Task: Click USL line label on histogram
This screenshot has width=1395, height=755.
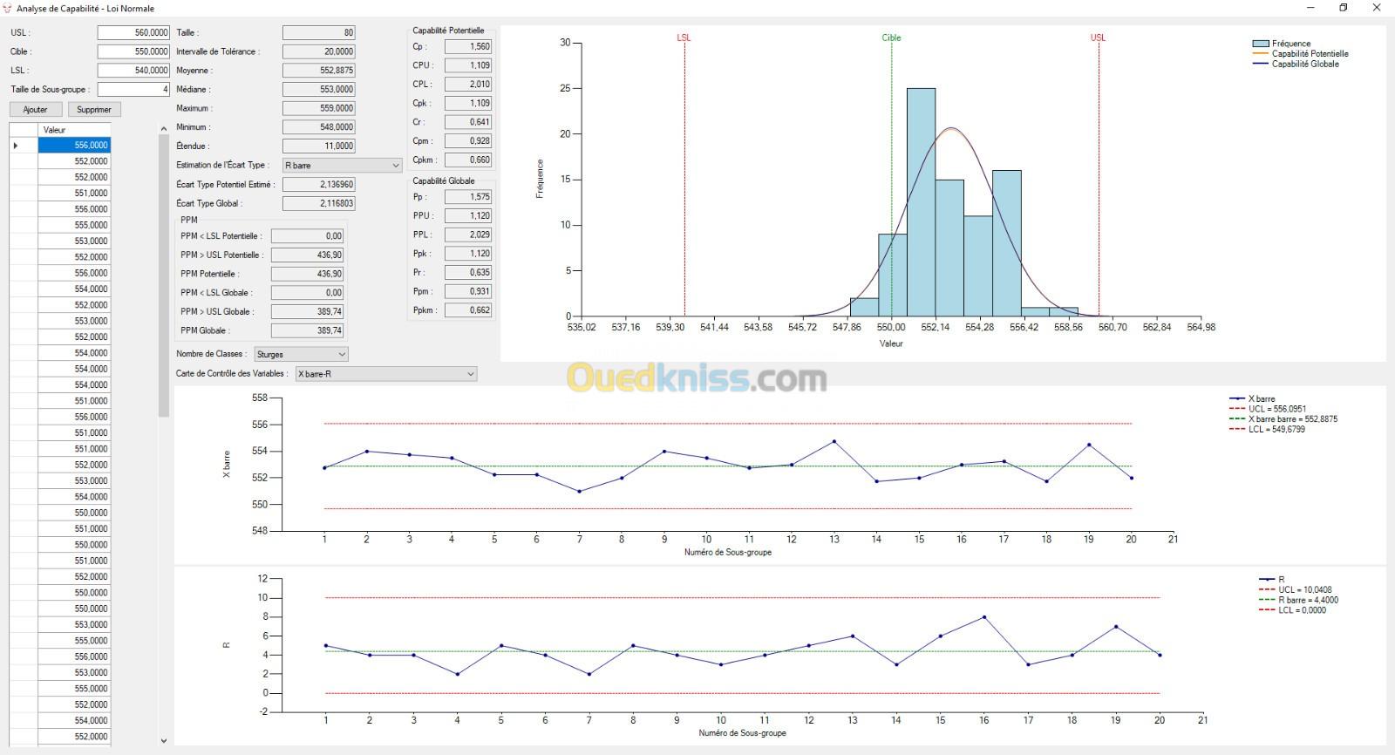Action: coord(1098,37)
